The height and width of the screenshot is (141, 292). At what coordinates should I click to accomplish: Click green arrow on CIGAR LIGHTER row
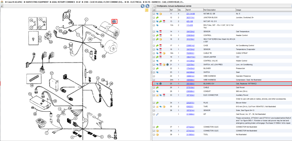(157, 57)
